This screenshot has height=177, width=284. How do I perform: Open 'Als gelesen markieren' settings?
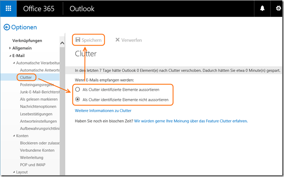click(x=39, y=99)
